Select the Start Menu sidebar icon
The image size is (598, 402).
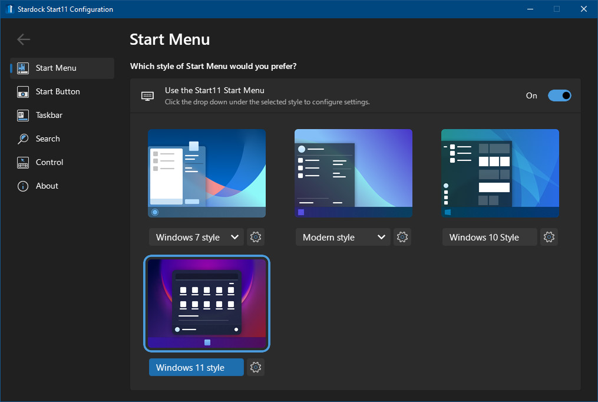click(23, 68)
